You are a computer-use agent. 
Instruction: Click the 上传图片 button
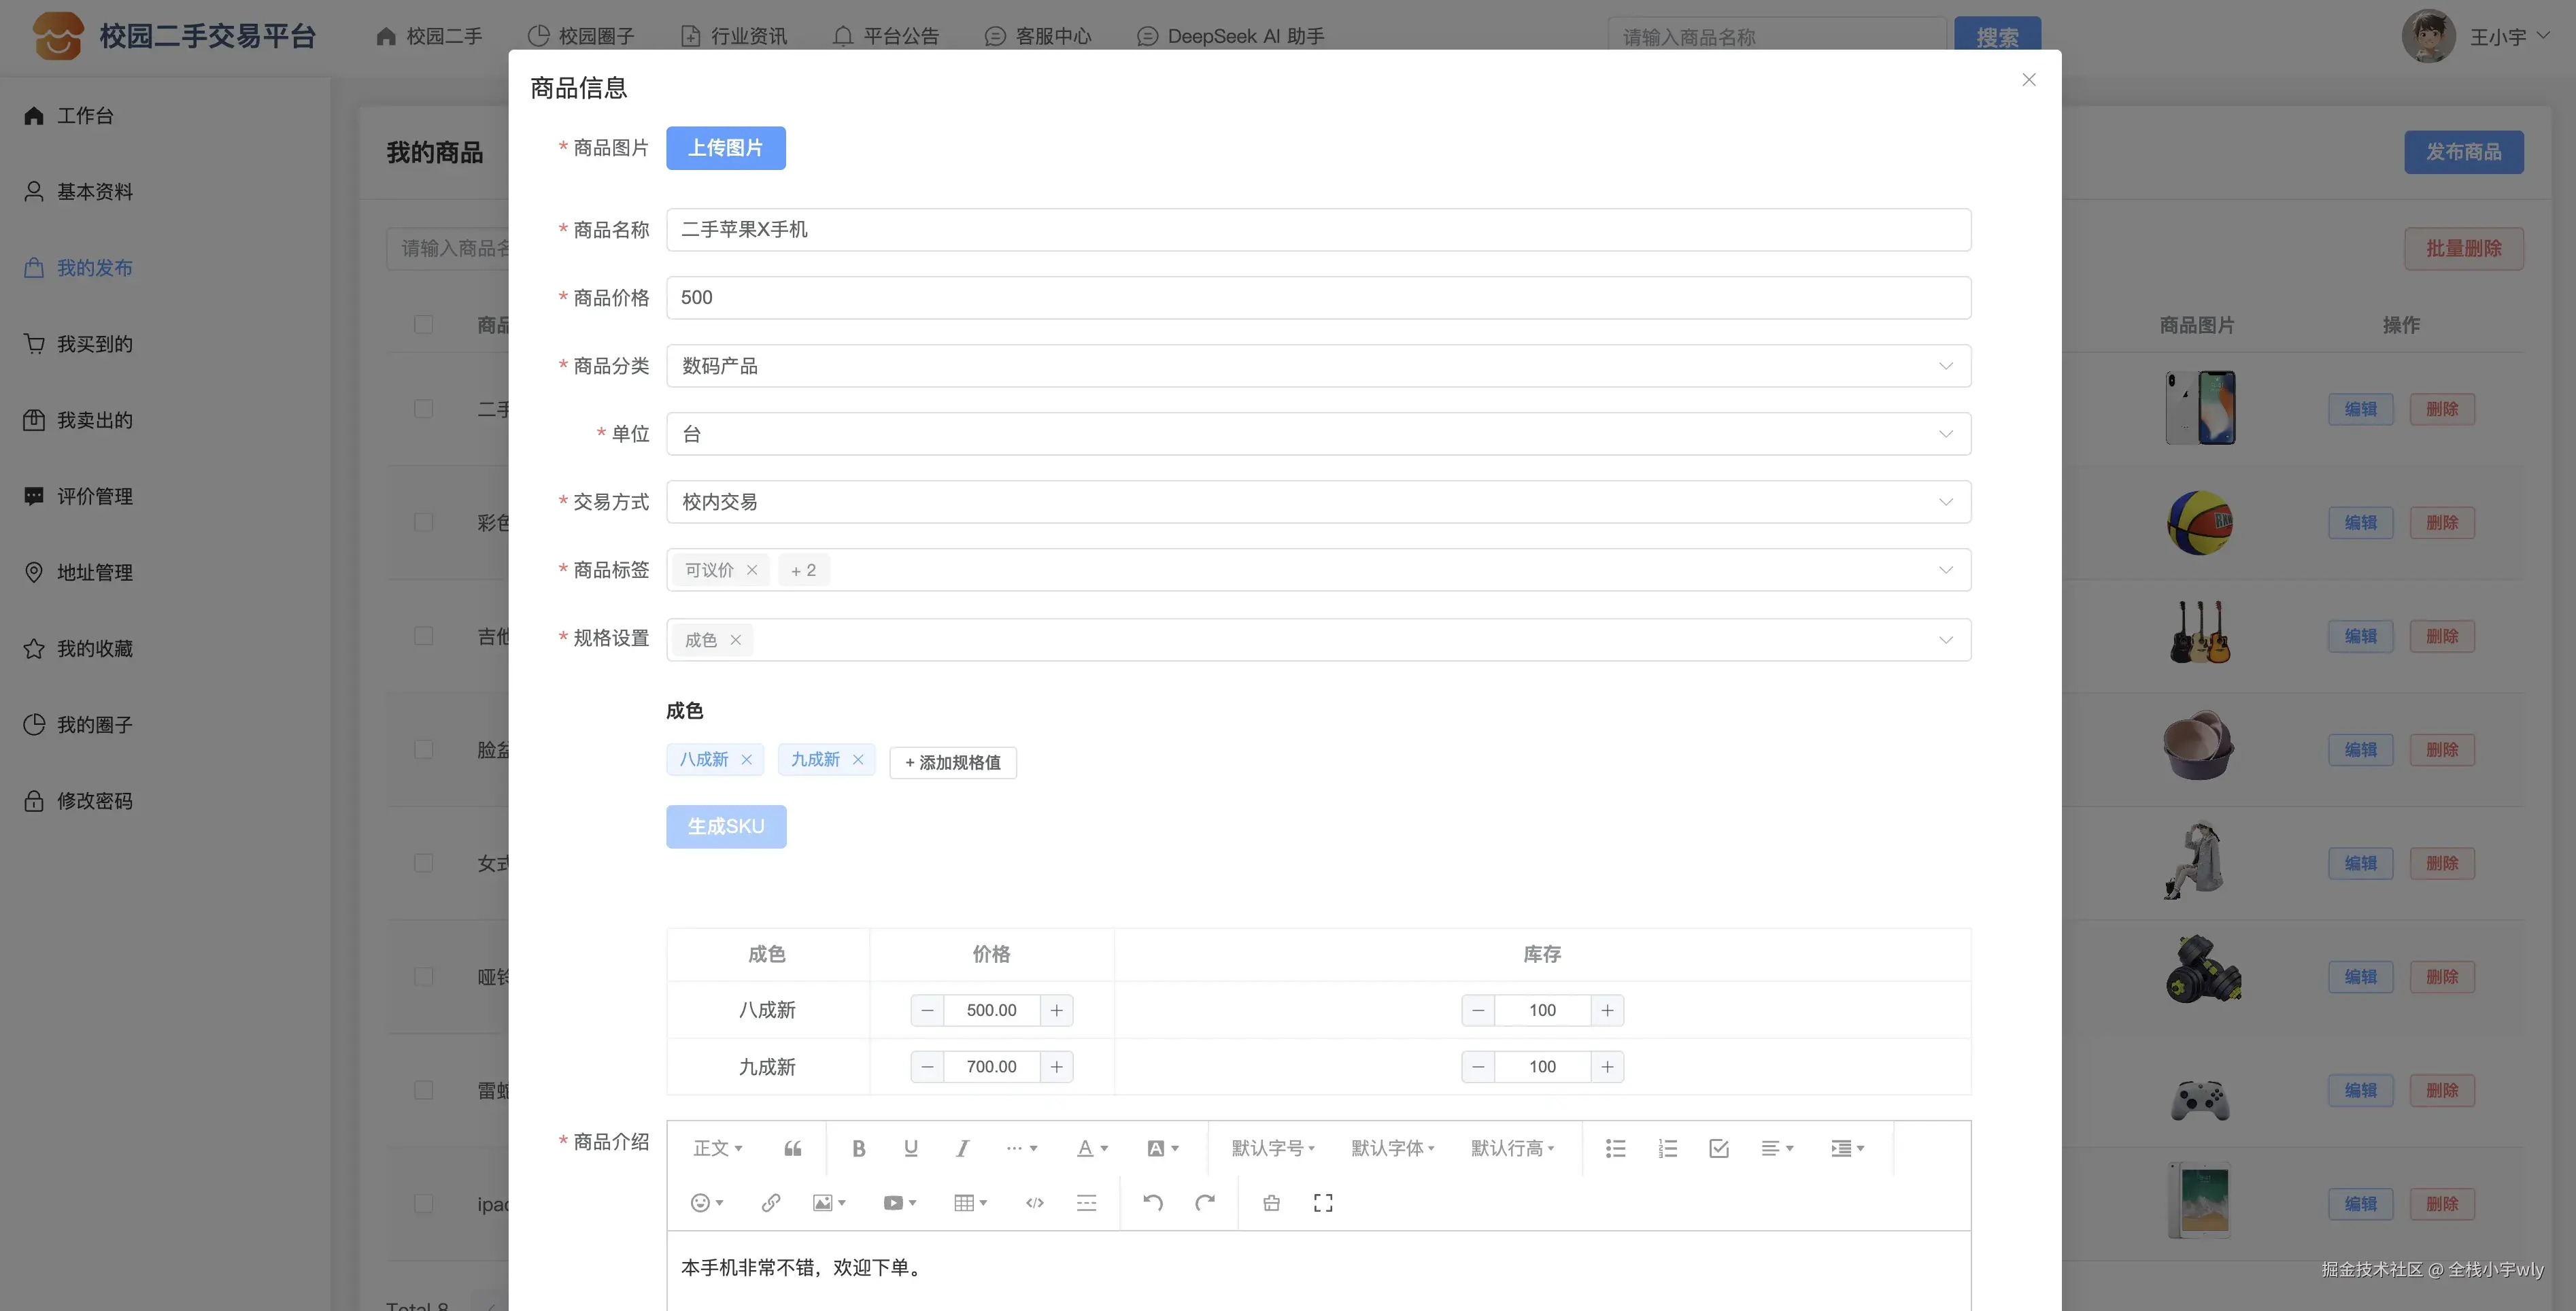point(725,148)
